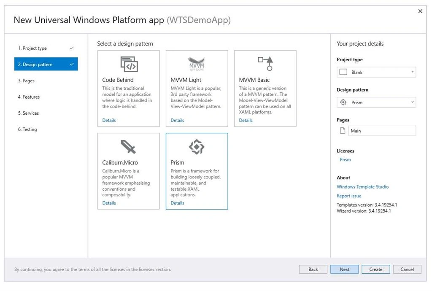Screen dimensions: 432x291
Task: Click the MVVM Basic description text
Action: pos(265,100)
